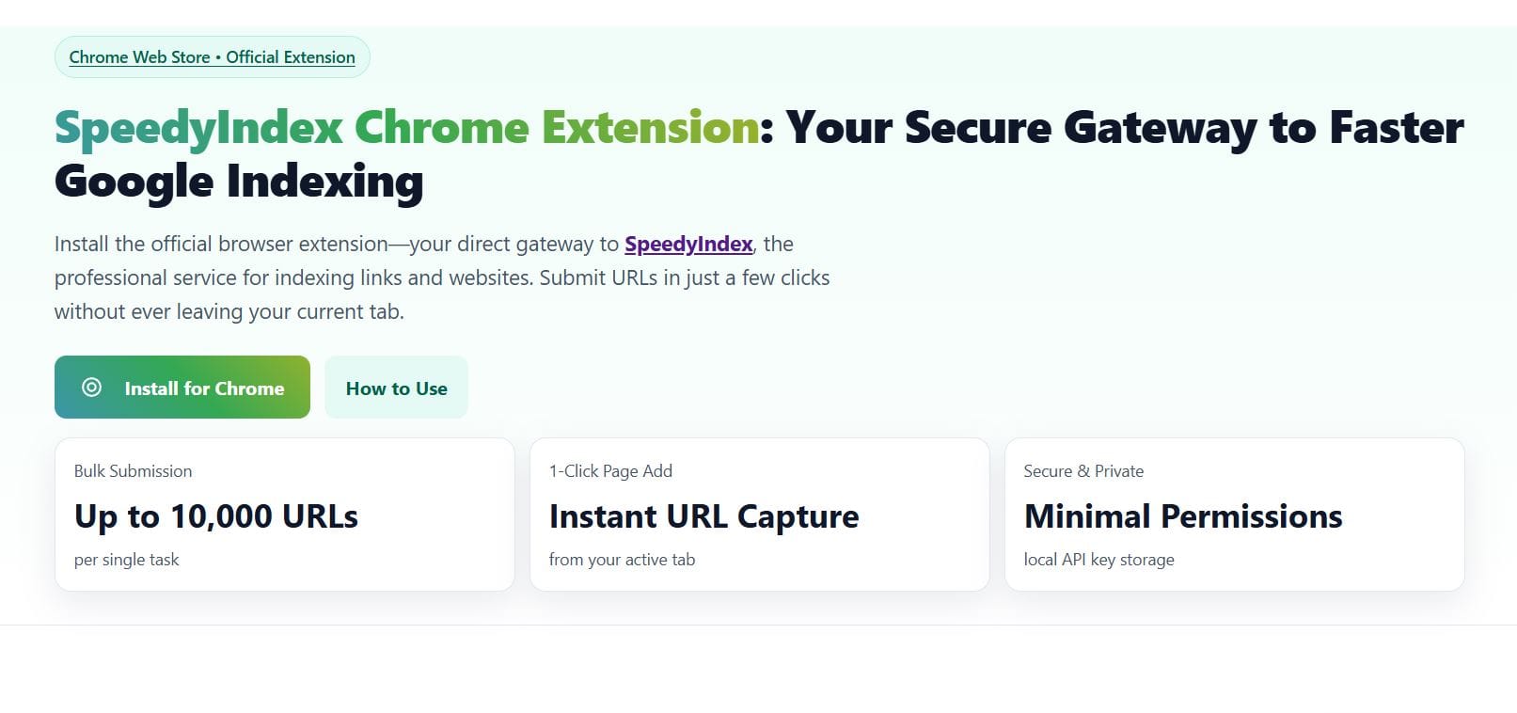The image size is (1517, 713).
Task: Click the Bulk Submission card label
Action: tap(133, 471)
